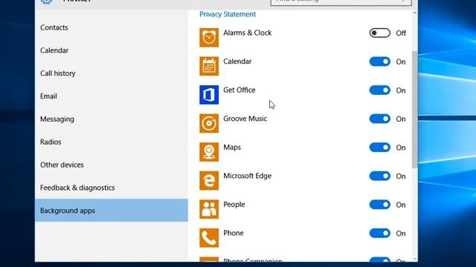This screenshot has width=476, height=267.
Task: Click the Alarms & Clock app name
Action: (248, 33)
